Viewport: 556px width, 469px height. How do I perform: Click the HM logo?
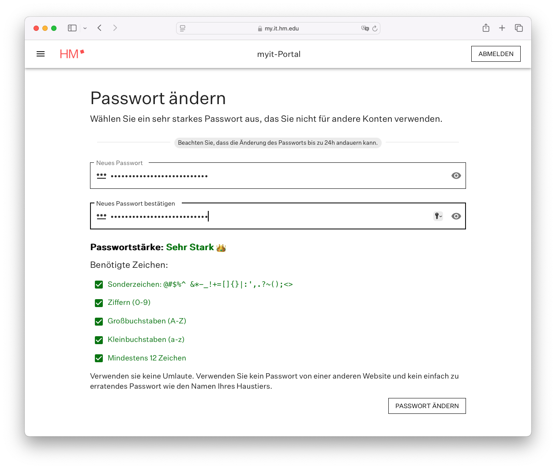[x=71, y=54]
